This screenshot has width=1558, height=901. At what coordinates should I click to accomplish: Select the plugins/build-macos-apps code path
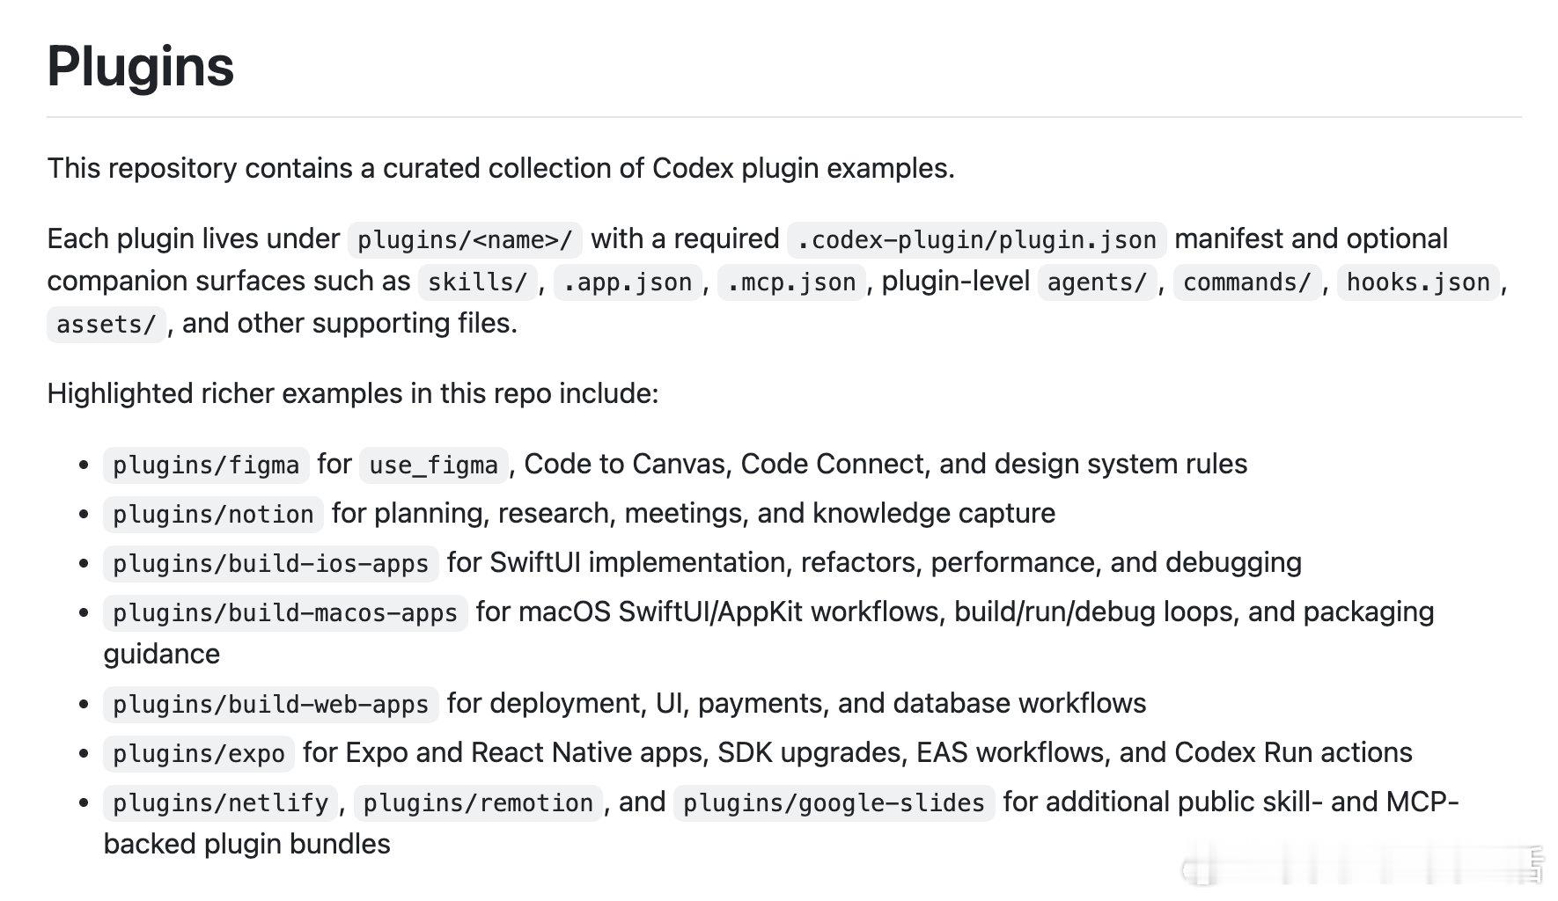(285, 612)
